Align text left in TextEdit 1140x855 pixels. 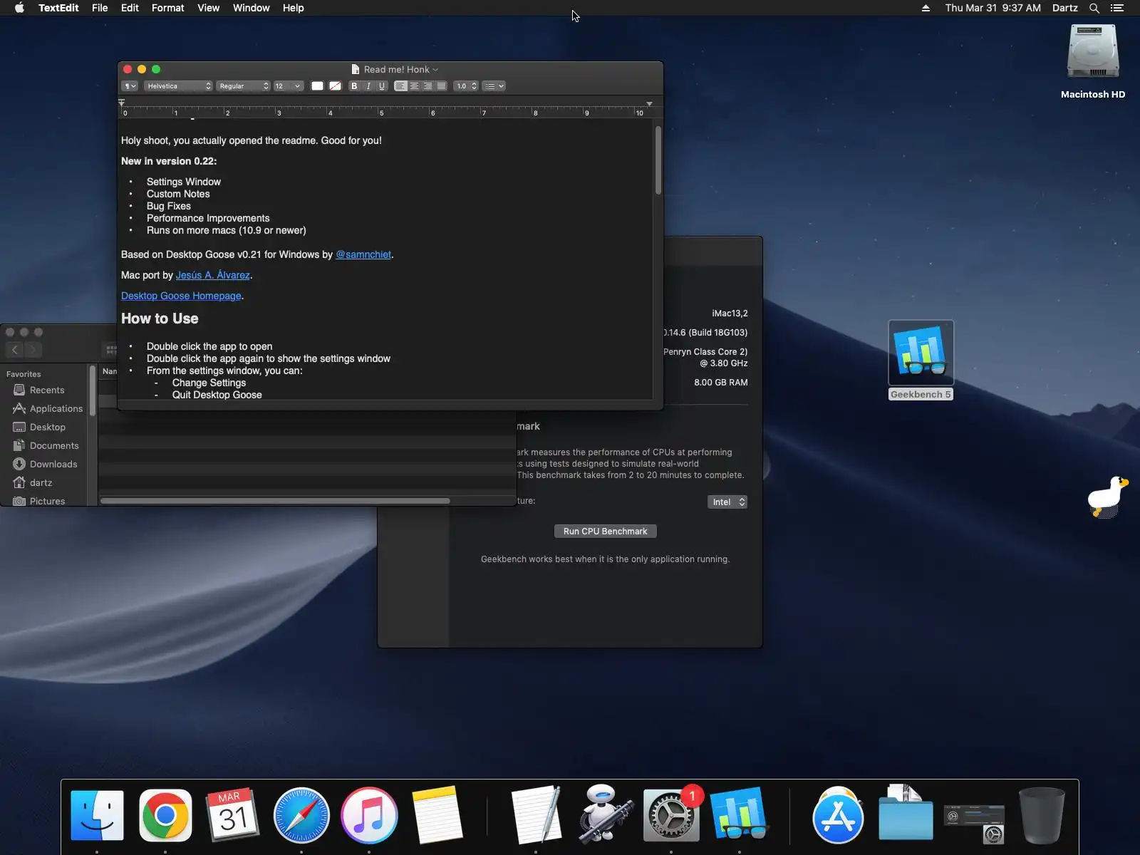400,86
